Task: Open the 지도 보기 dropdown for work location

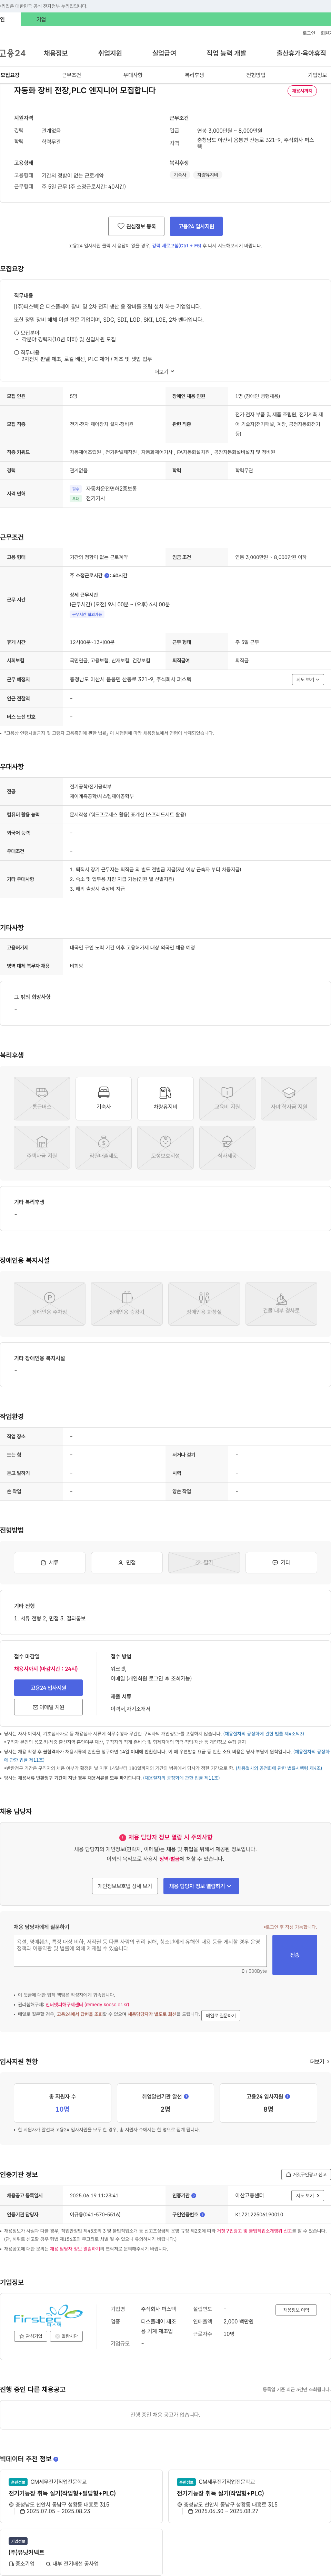Action: (x=307, y=679)
